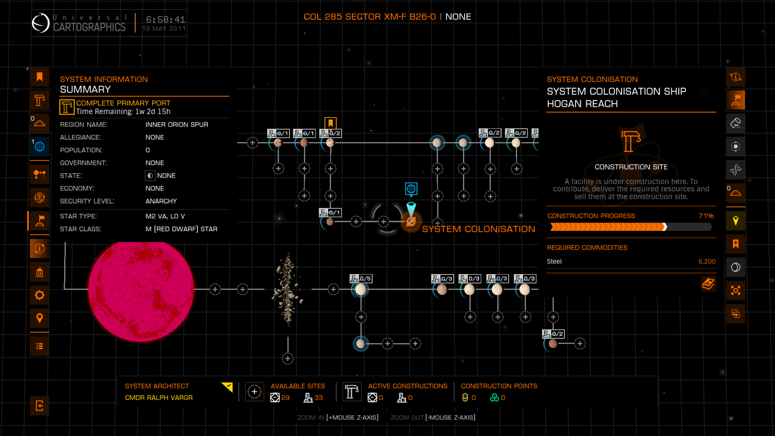Select the planet with 0/5 slots
775x436 pixels.
coord(360,289)
